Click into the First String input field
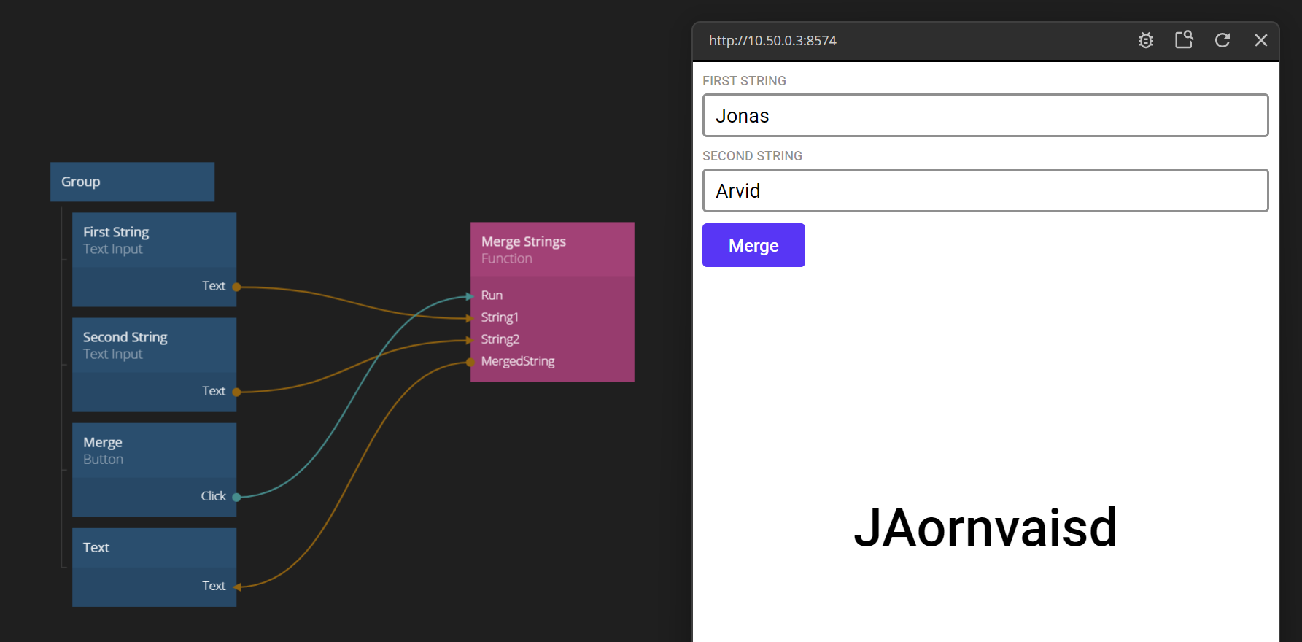The image size is (1302, 642). point(985,115)
